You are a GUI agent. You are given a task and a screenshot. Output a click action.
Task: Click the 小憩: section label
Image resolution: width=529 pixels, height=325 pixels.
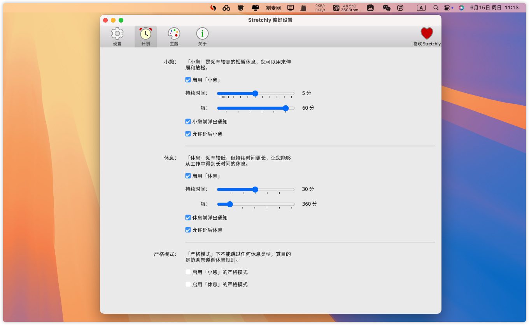coord(170,62)
